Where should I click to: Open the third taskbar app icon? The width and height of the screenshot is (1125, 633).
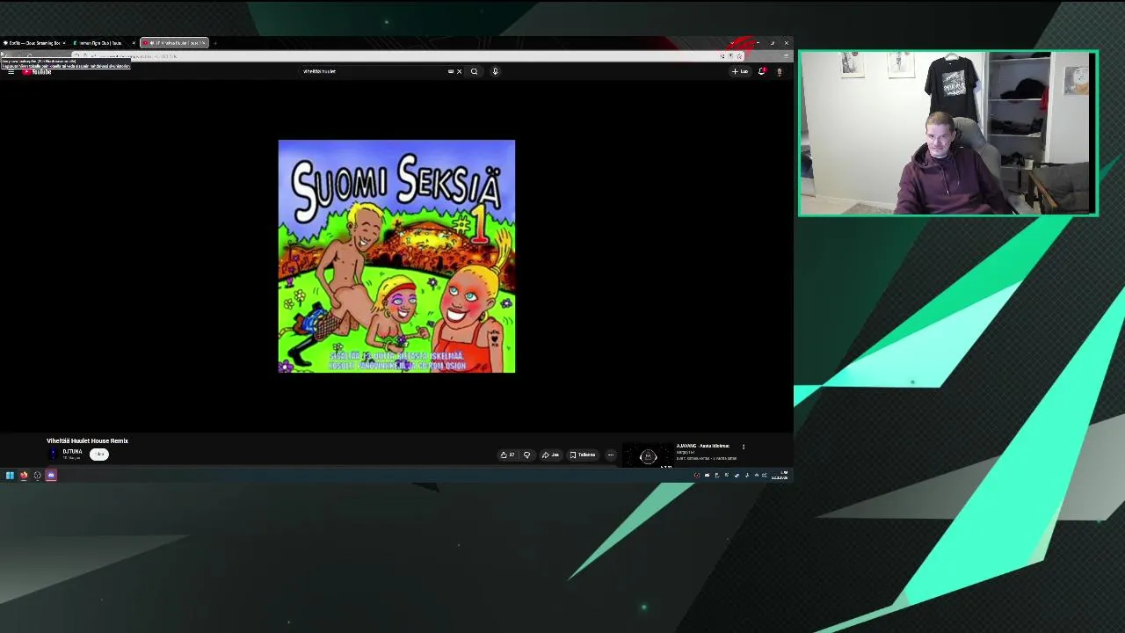coord(37,476)
